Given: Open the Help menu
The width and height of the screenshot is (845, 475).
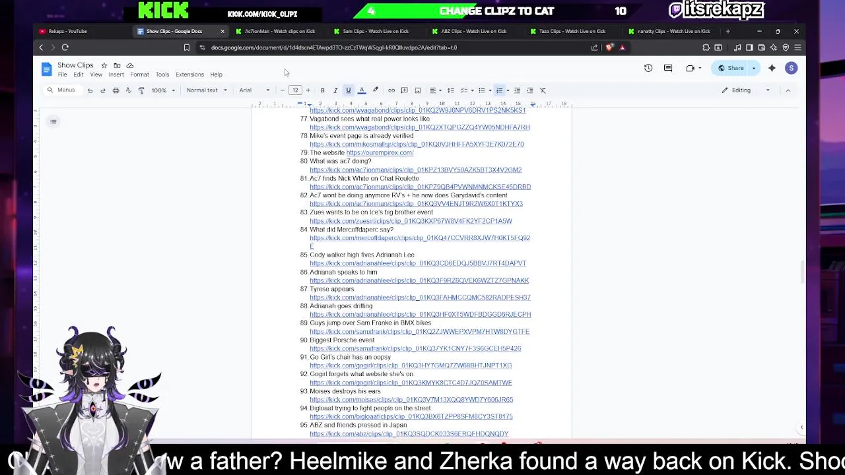Looking at the screenshot, I should [x=217, y=75].
